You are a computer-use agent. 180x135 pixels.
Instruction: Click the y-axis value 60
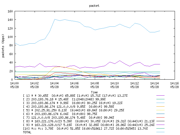point(11,54)
